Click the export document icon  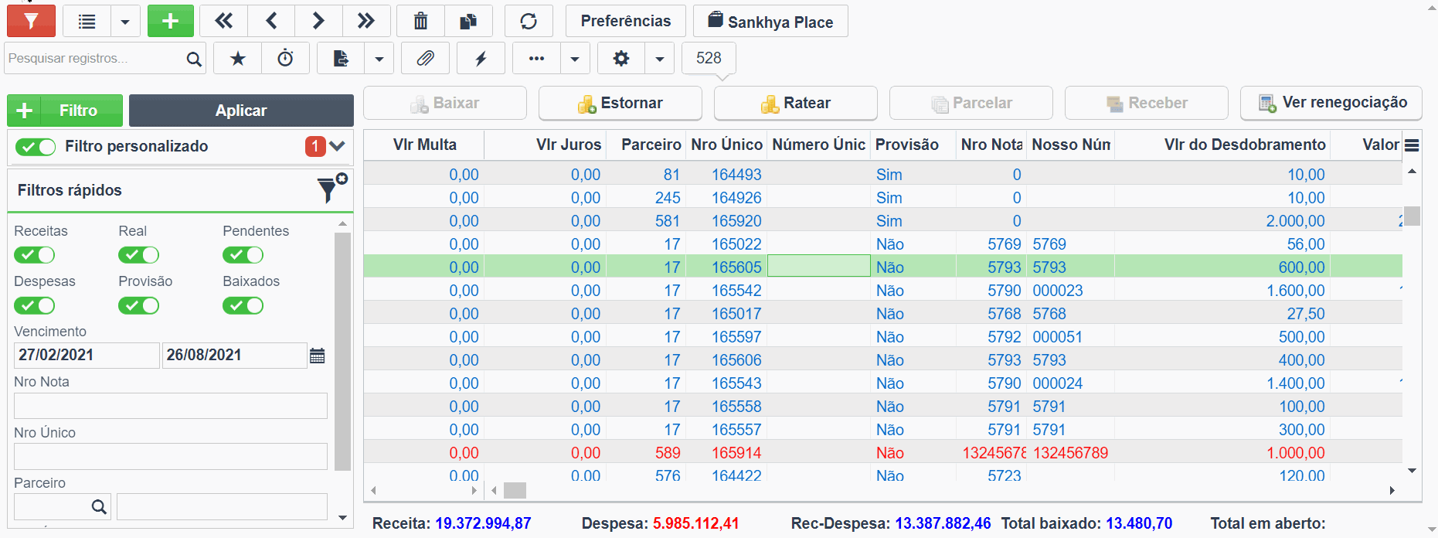341,59
